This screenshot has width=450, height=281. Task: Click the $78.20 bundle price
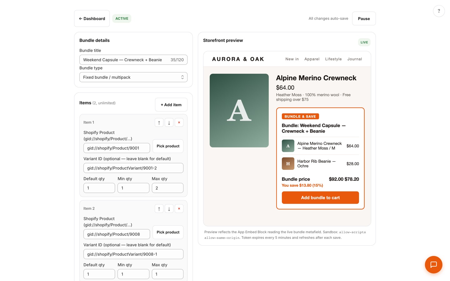[x=352, y=179]
